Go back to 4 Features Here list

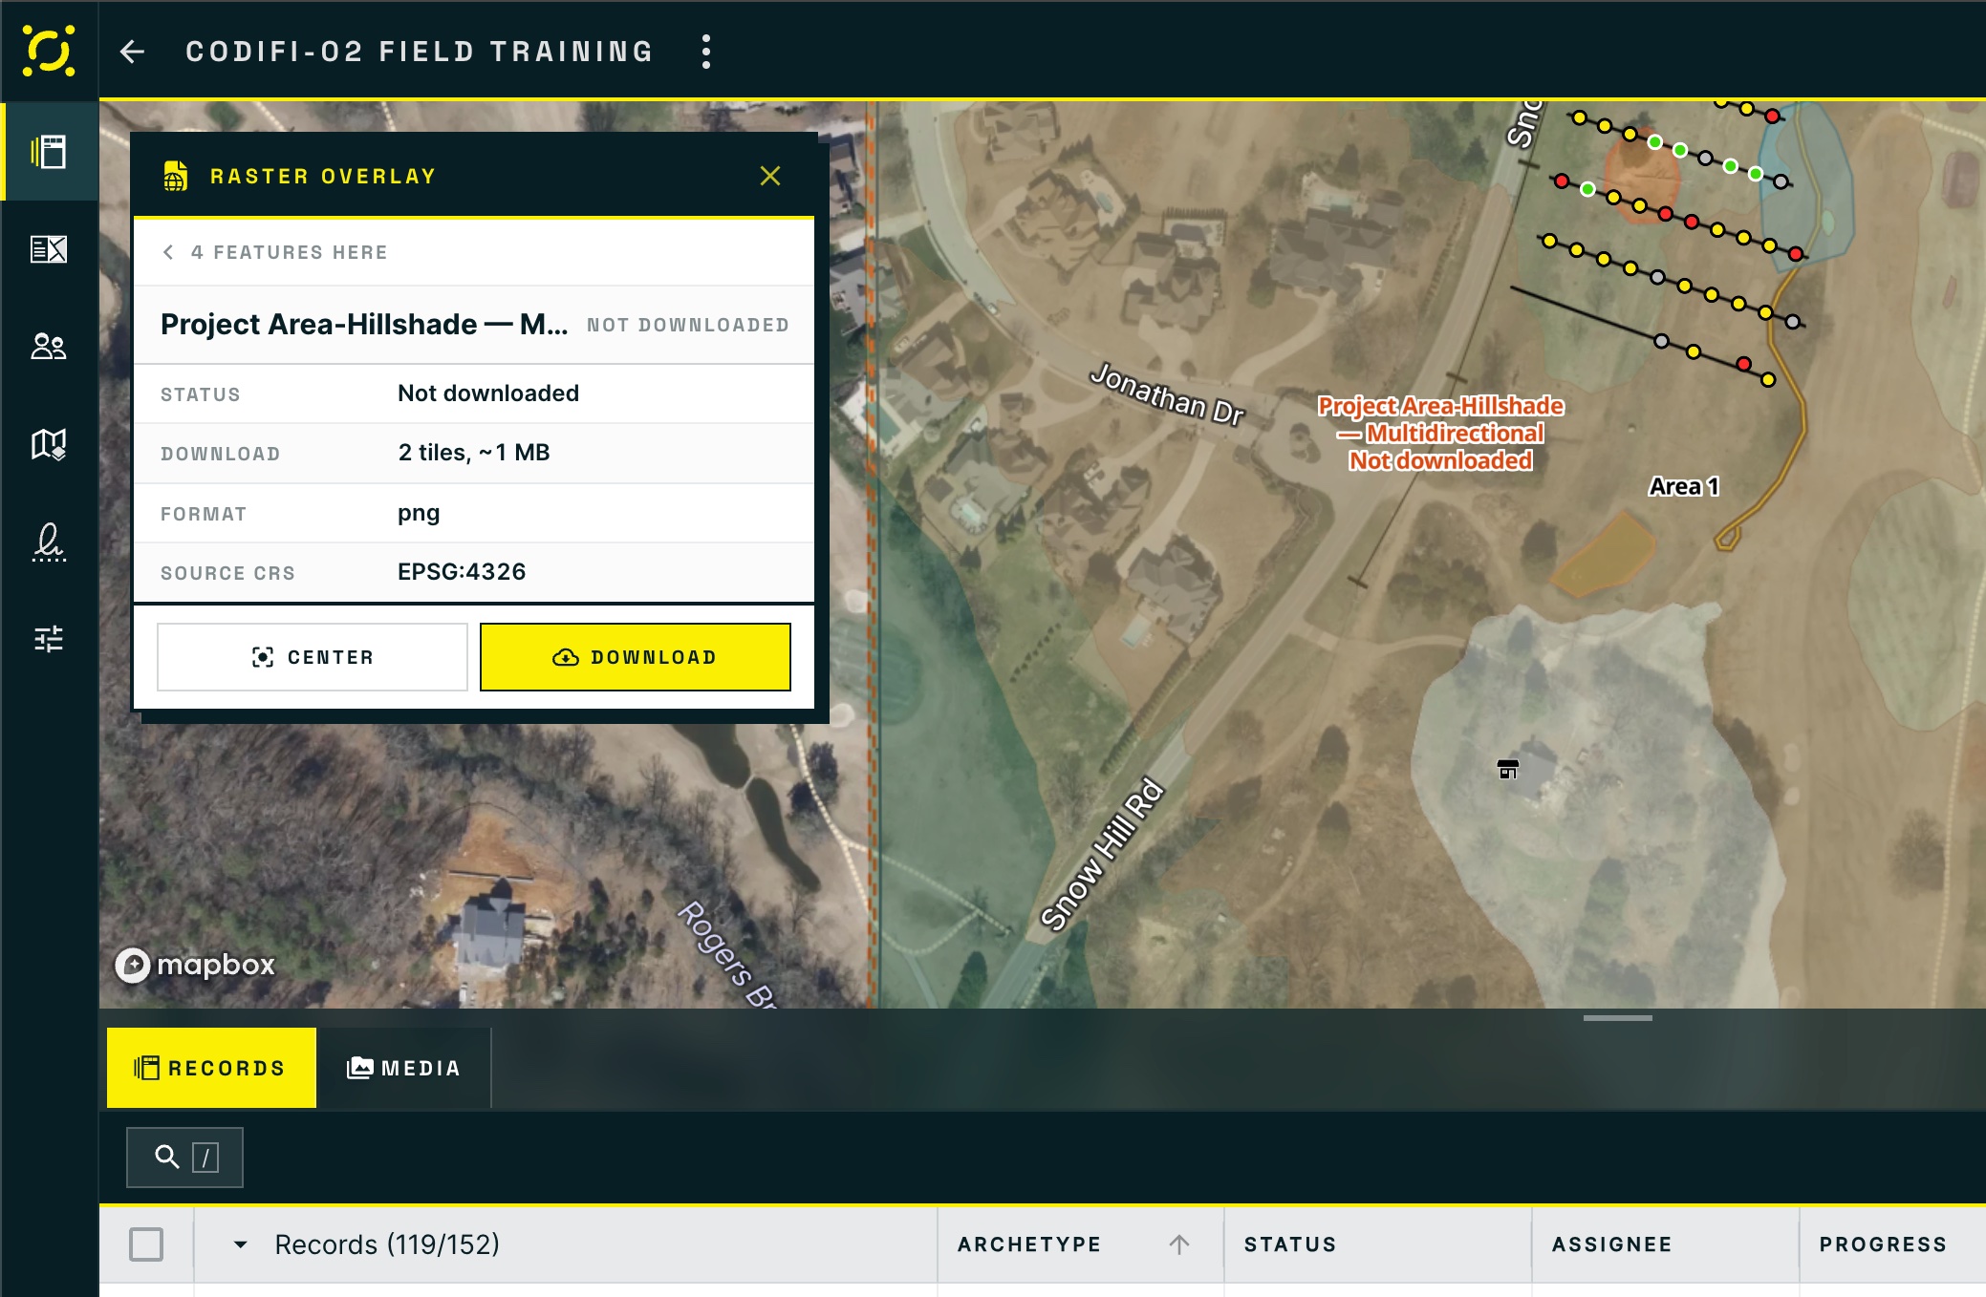[275, 252]
